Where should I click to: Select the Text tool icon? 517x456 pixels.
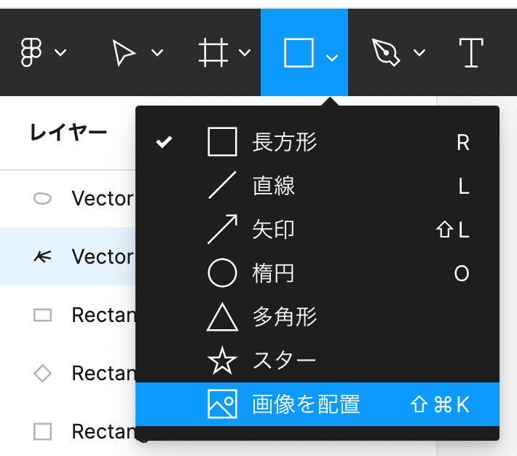[x=471, y=52]
